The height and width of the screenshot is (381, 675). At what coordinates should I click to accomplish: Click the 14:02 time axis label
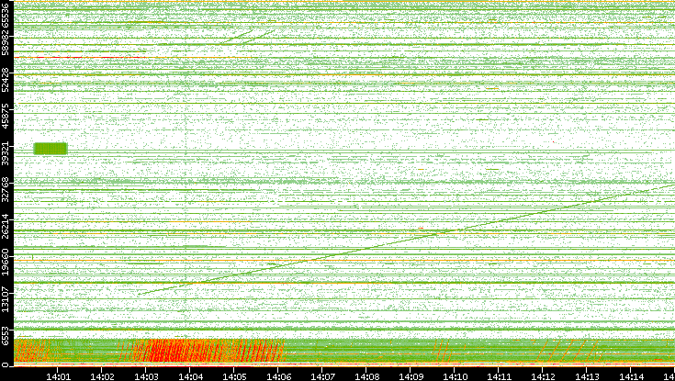[x=102, y=376]
